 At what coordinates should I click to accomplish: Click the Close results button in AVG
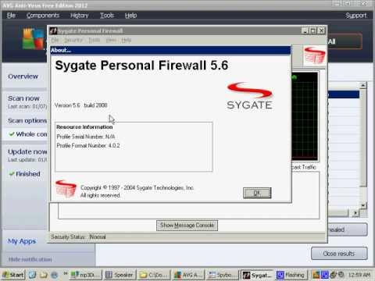(x=339, y=254)
